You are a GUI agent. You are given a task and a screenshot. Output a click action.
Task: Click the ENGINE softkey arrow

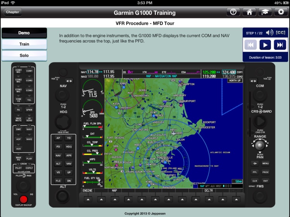coord(88,200)
